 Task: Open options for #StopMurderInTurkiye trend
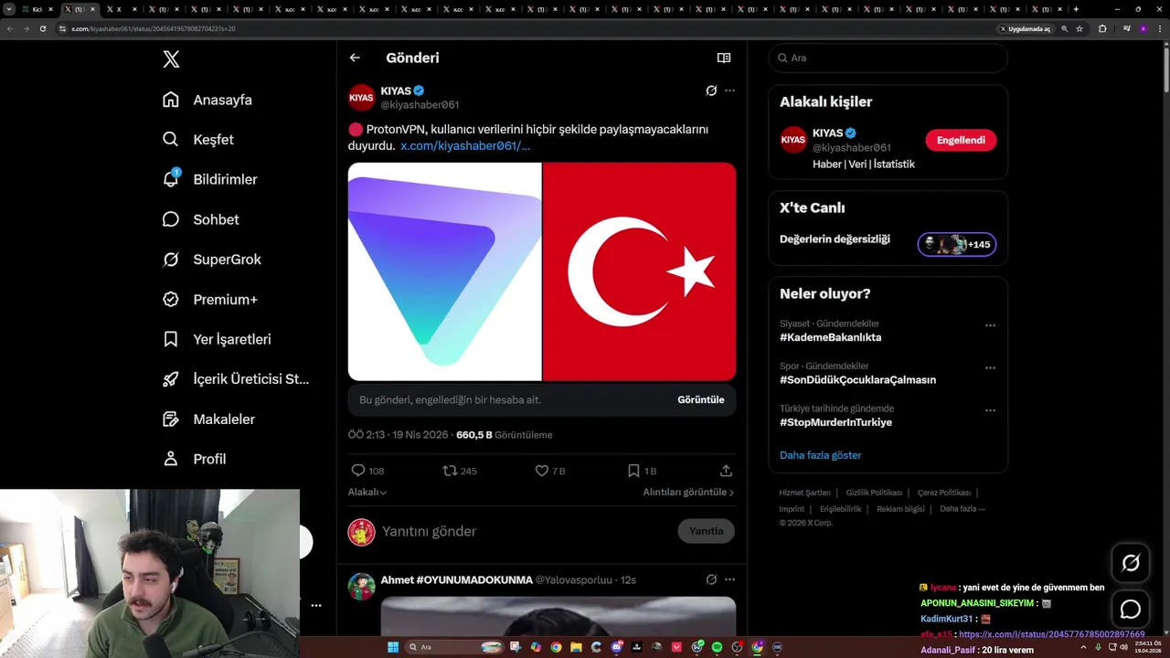990,410
